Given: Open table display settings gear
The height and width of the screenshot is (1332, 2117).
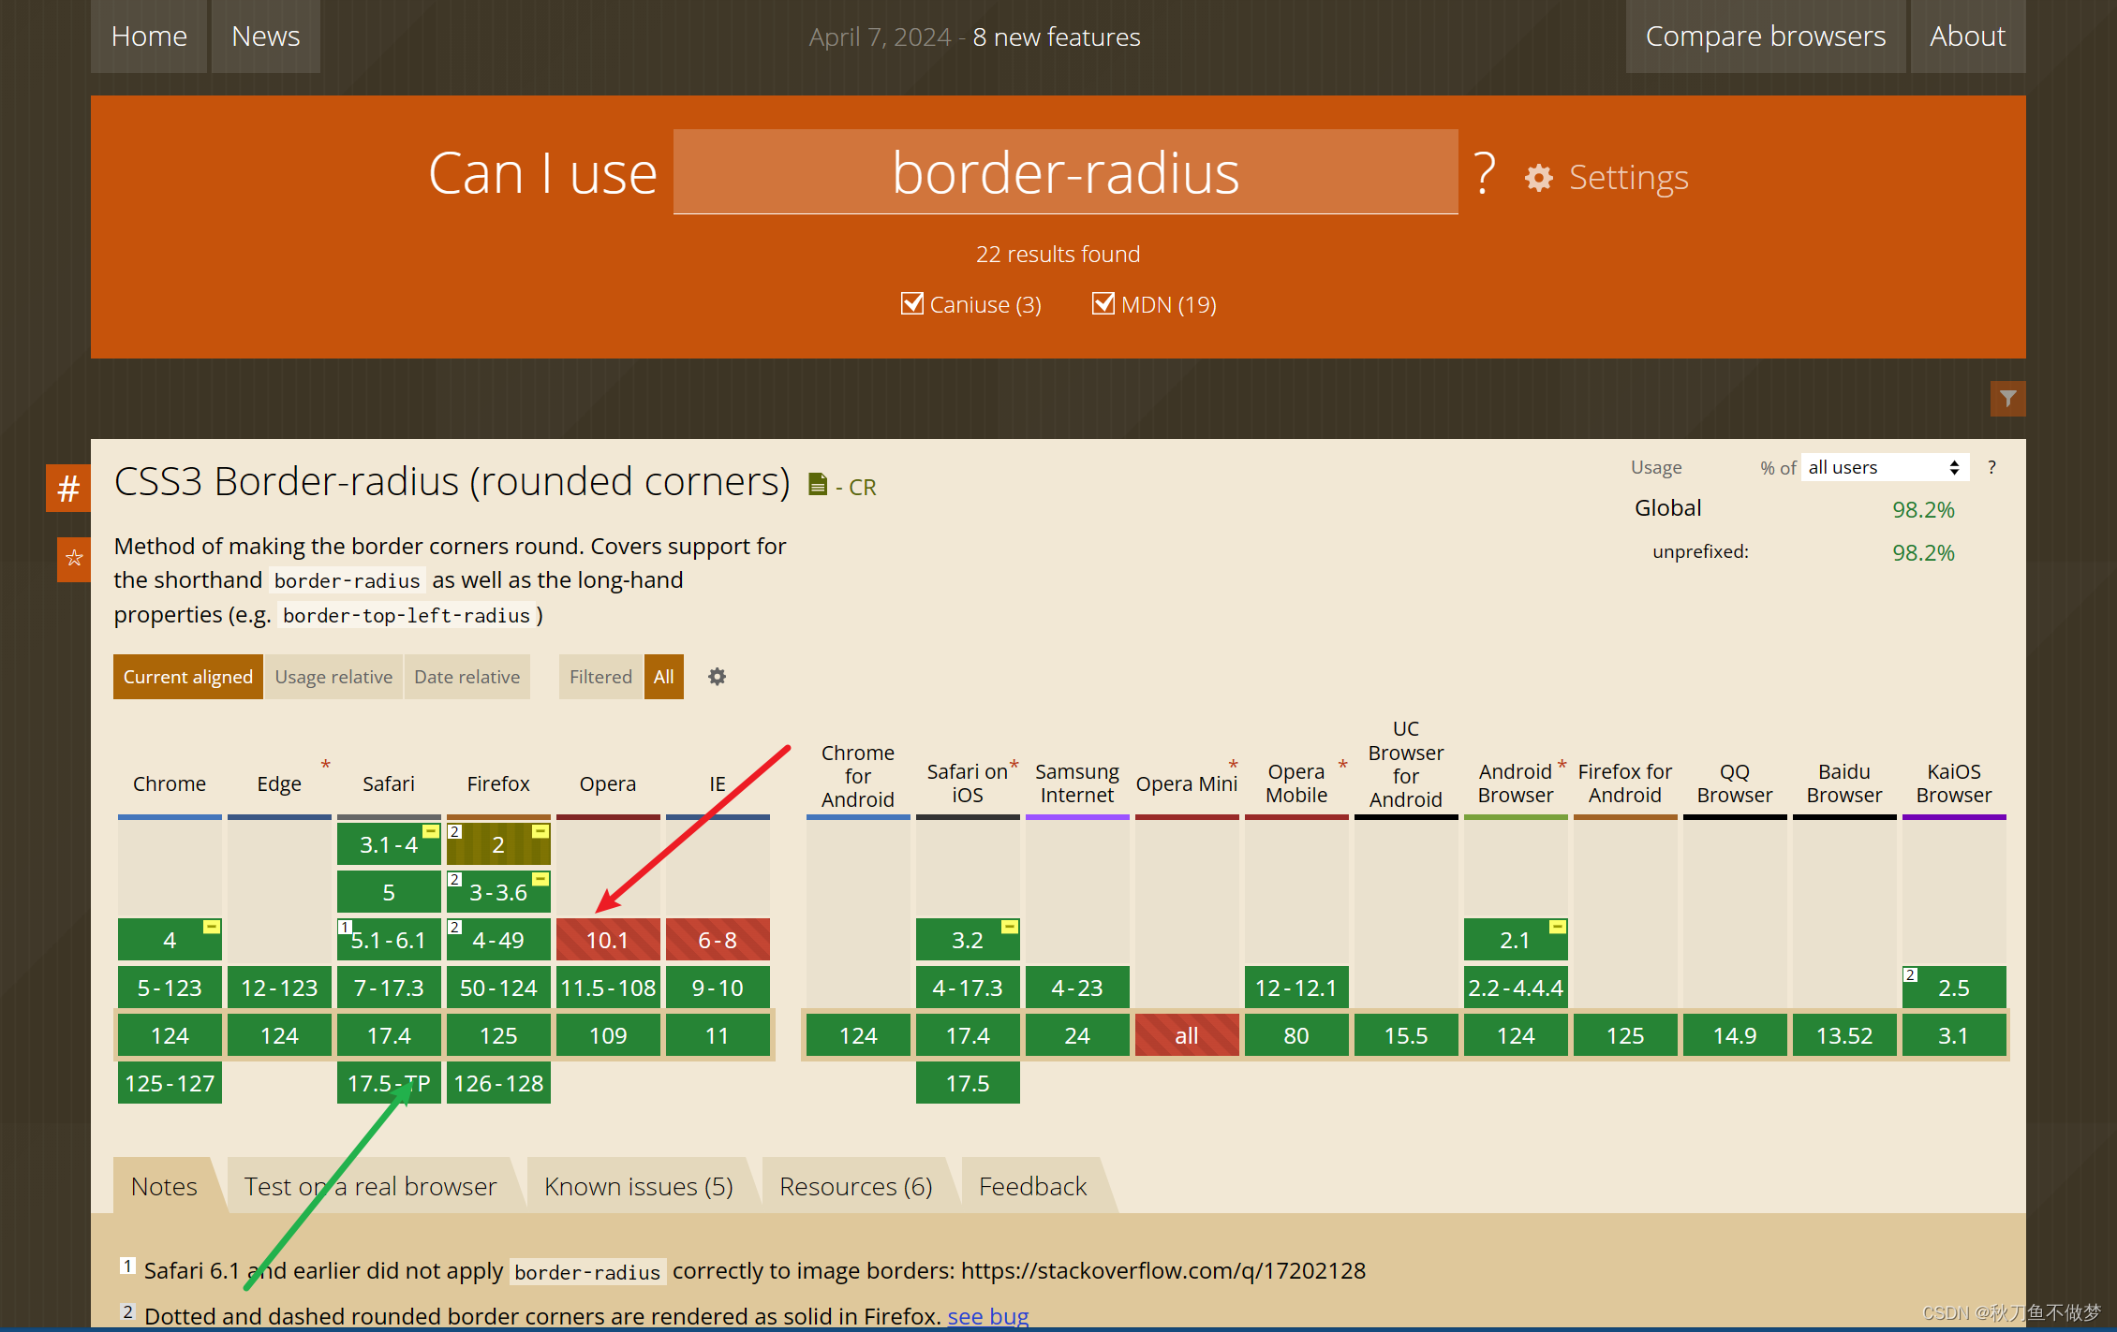Looking at the screenshot, I should pyautogui.click(x=717, y=677).
